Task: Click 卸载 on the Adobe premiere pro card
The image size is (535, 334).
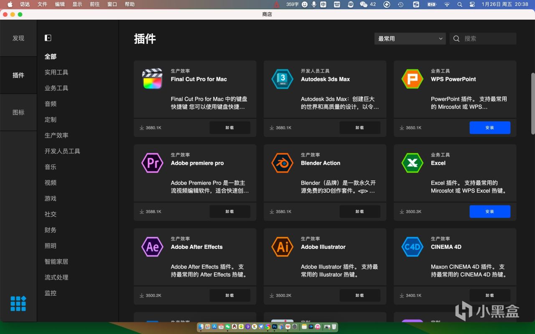Action: pos(230,212)
